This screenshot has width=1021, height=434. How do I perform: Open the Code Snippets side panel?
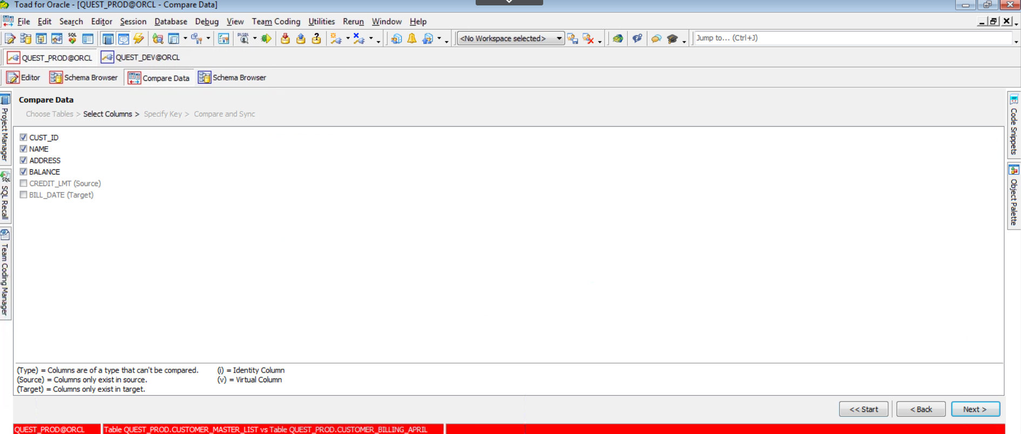pos(1014,125)
